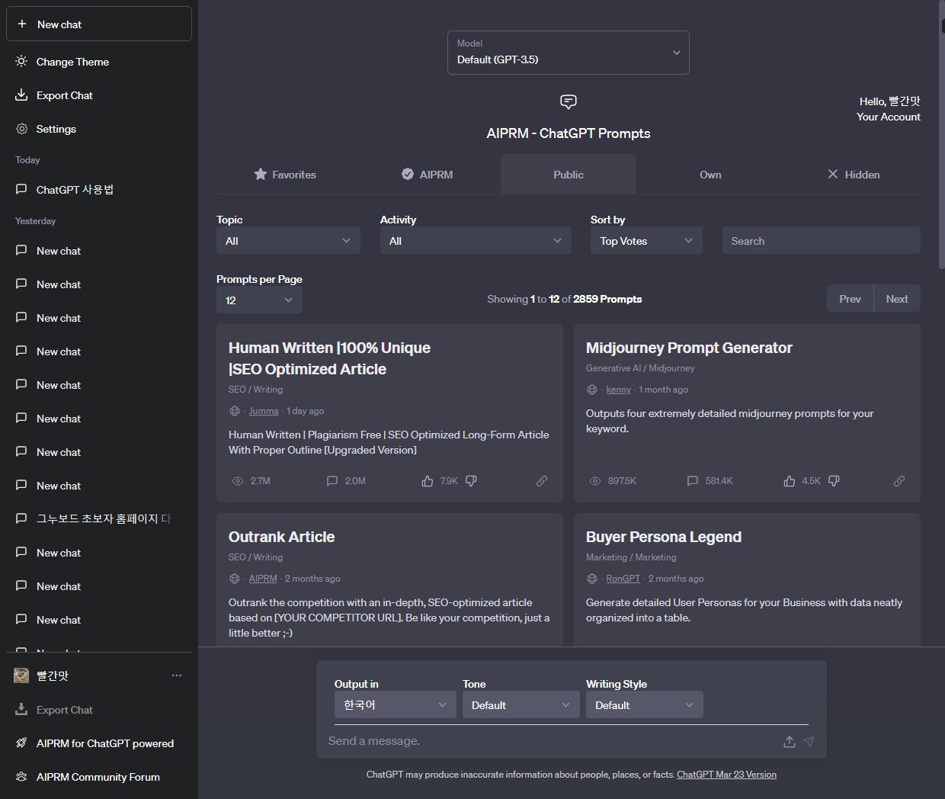Click the Export Chat download icon near Settings

coord(21,95)
